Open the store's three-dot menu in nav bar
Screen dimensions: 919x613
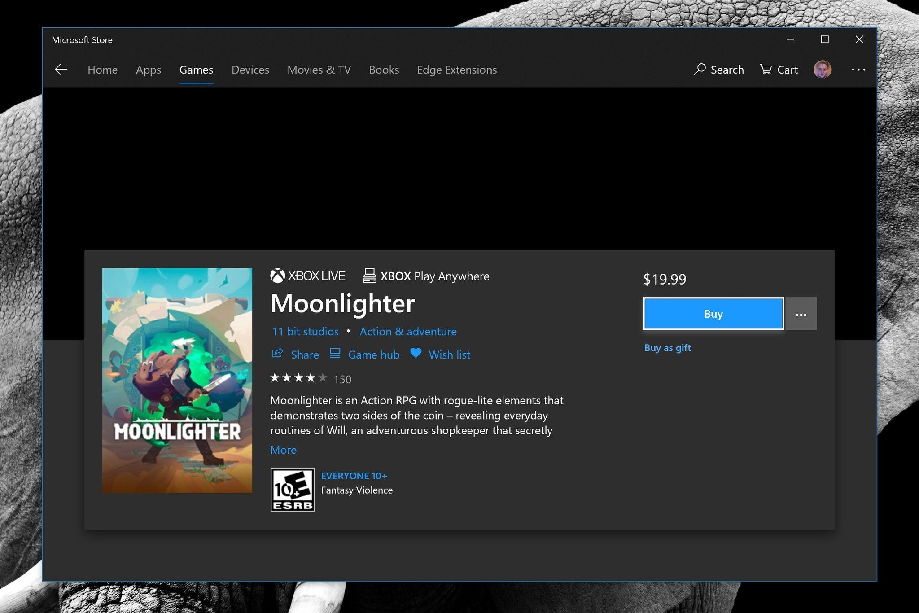click(858, 70)
